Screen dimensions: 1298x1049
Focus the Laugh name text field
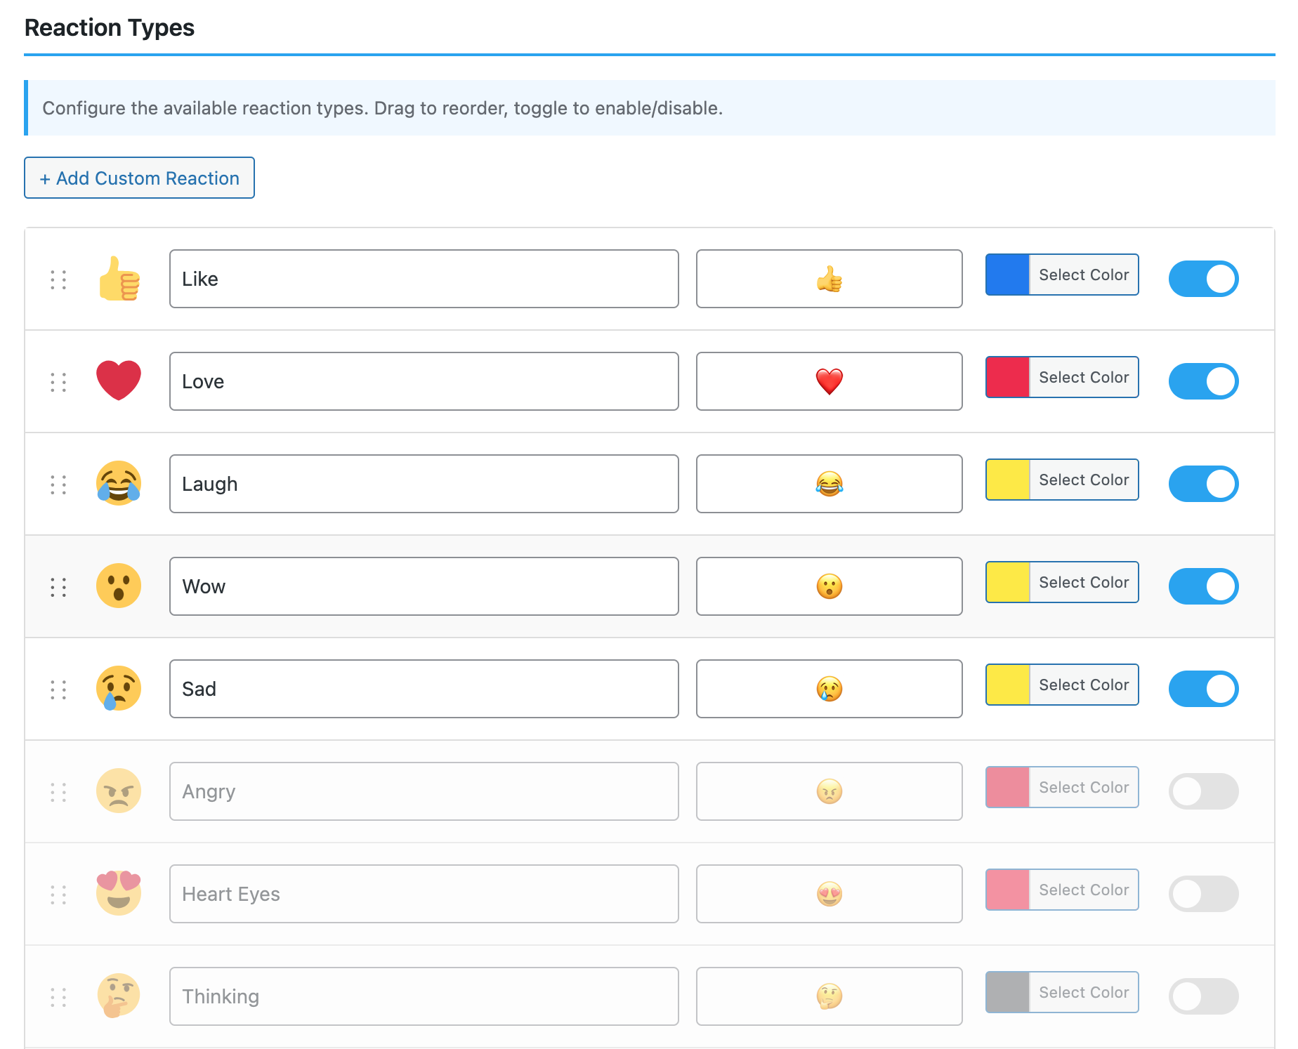[x=424, y=484]
